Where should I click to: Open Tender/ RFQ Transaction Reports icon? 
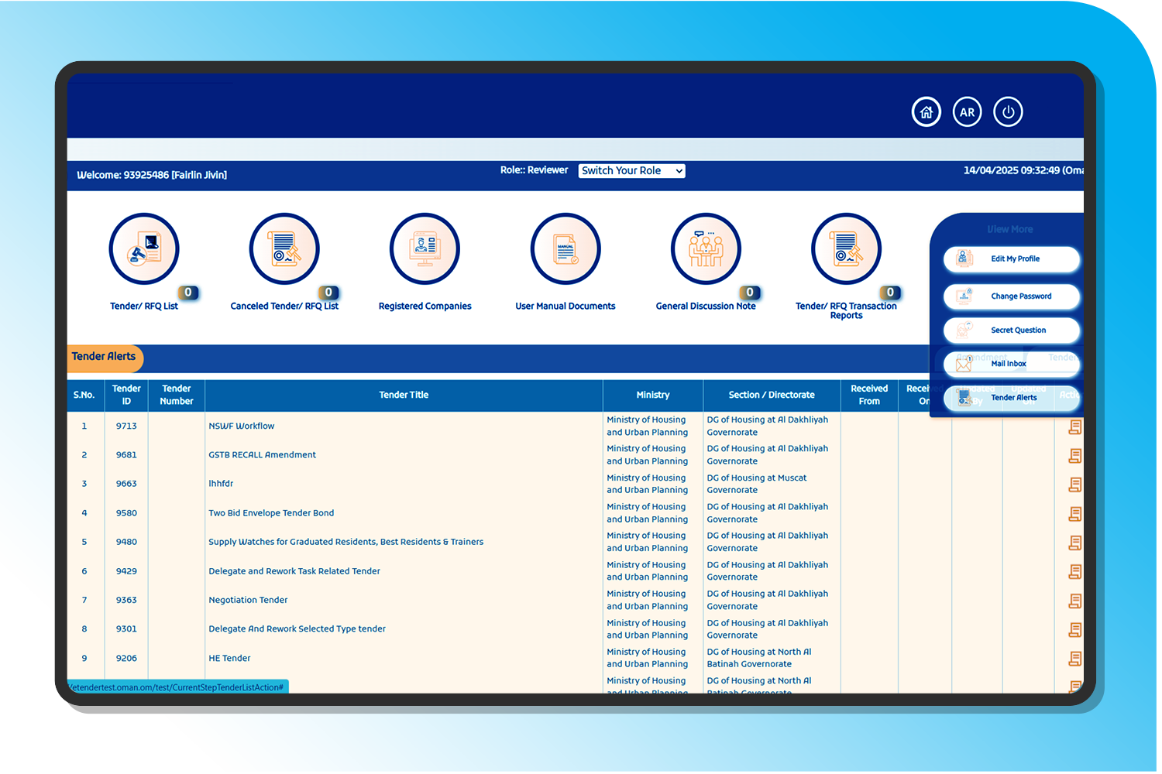(x=846, y=249)
